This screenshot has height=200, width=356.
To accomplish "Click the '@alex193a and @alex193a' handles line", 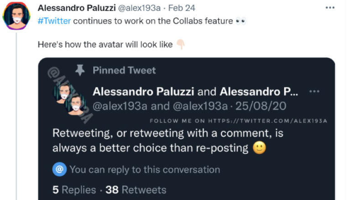I will click(160, 106).
